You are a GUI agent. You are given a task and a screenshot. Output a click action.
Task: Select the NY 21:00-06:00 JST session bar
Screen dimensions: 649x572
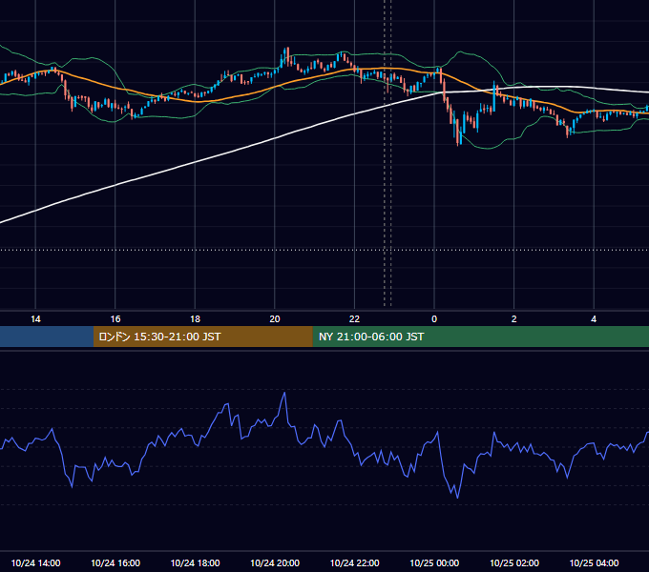coord(480,337)
